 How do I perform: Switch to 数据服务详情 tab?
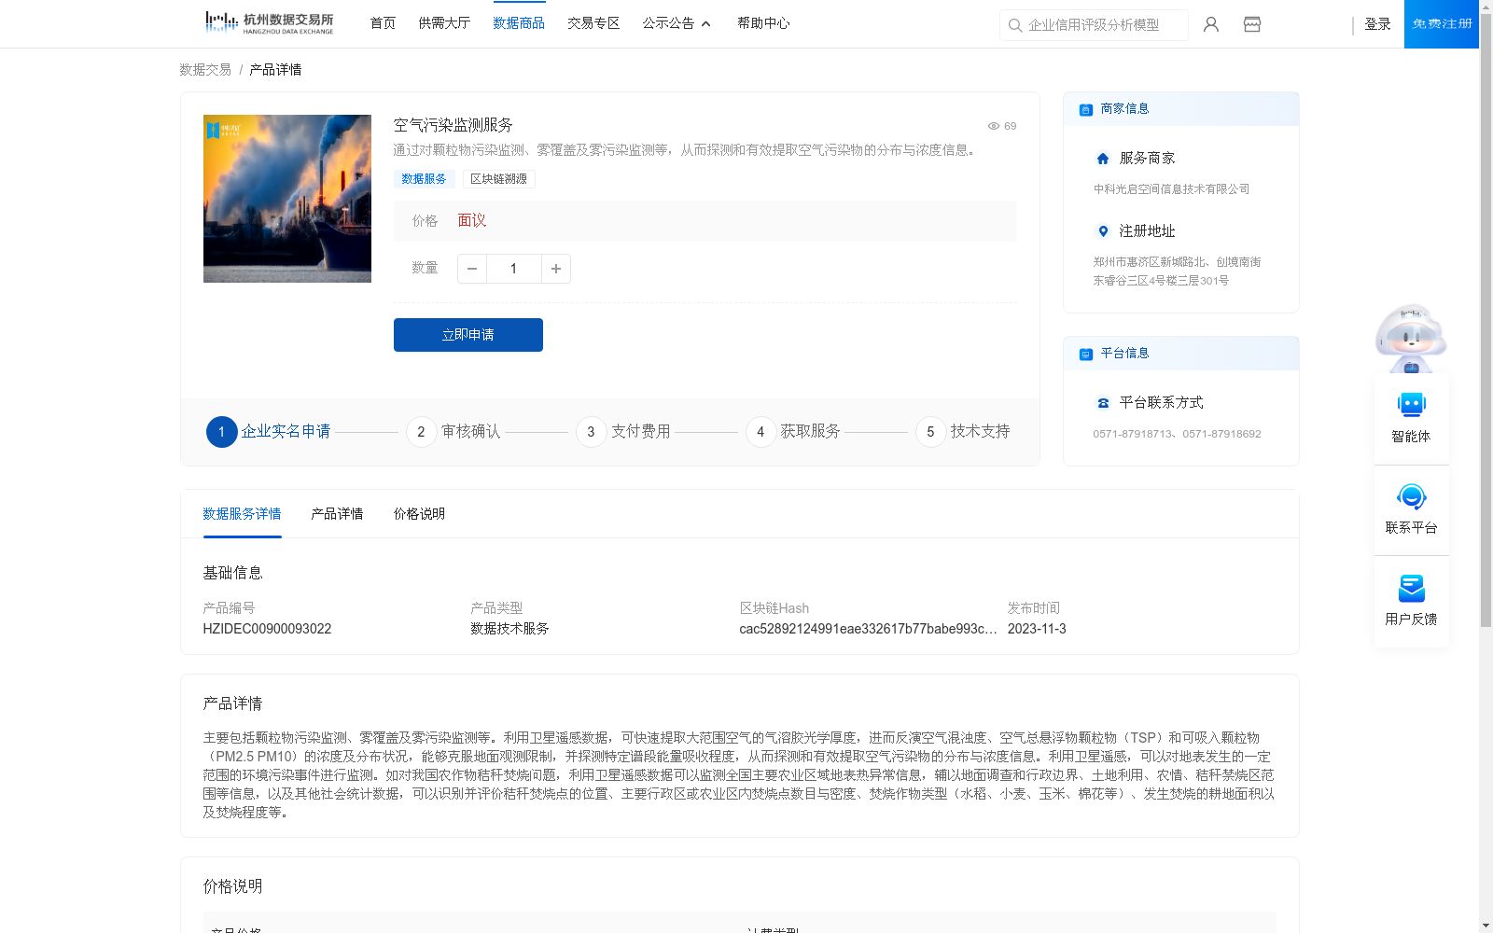(x=242, y=514)
